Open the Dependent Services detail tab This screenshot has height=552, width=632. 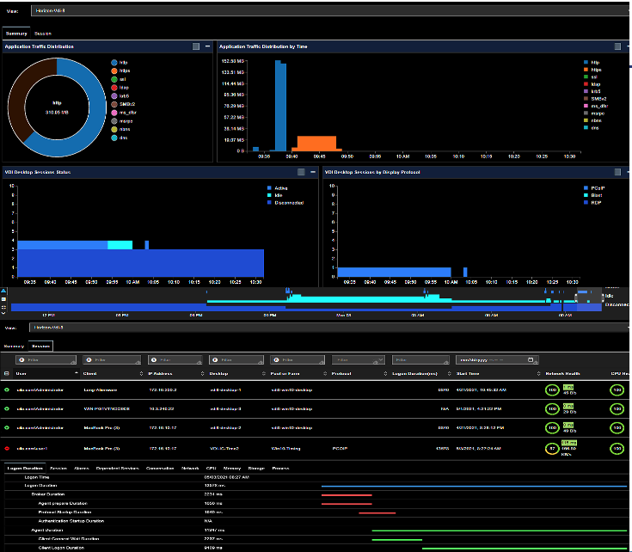point(116,469)
